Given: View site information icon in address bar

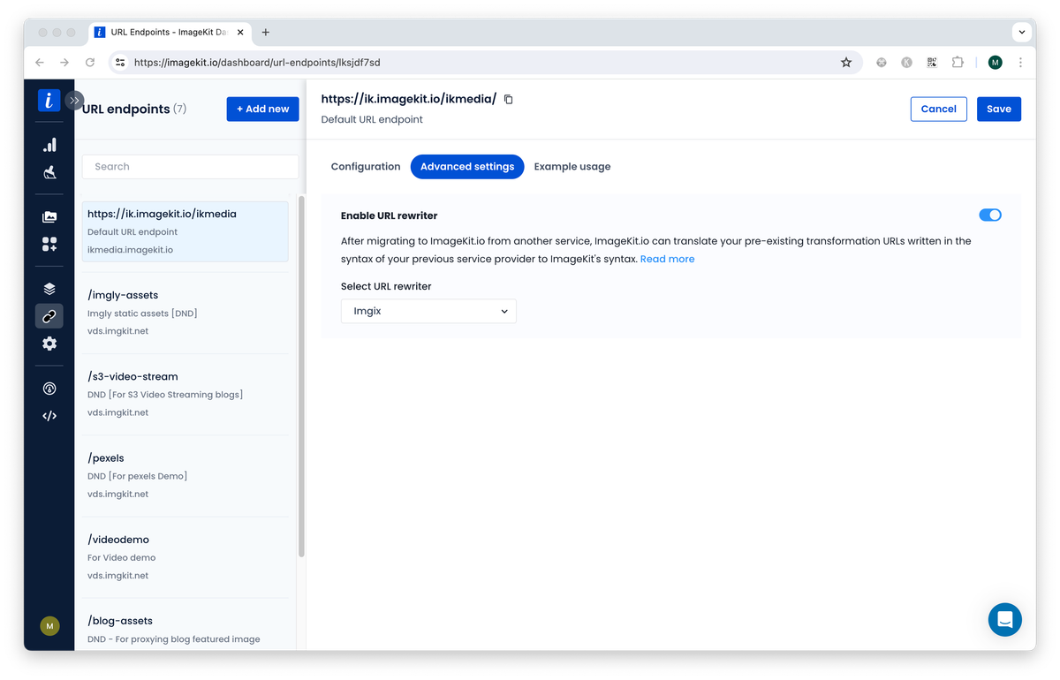Looking at the screenshot, I should (121, 63).
